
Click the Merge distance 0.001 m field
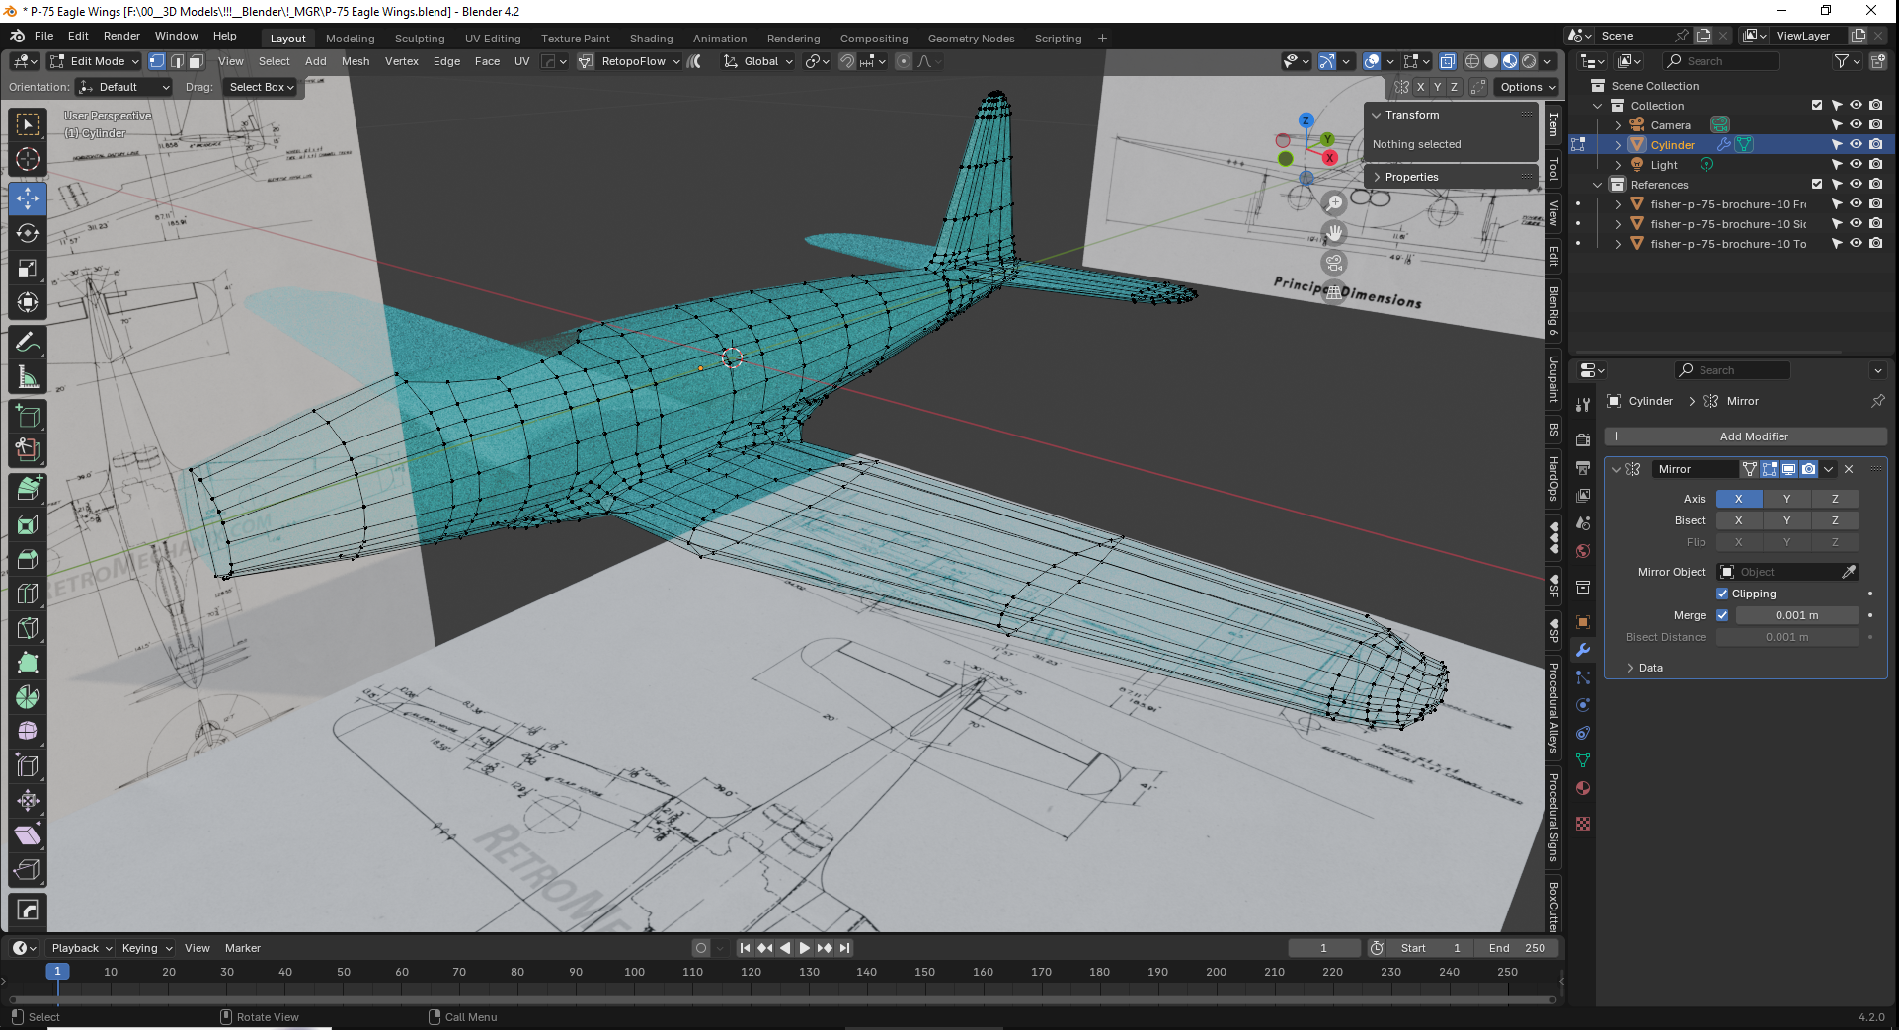point(1797,615)
